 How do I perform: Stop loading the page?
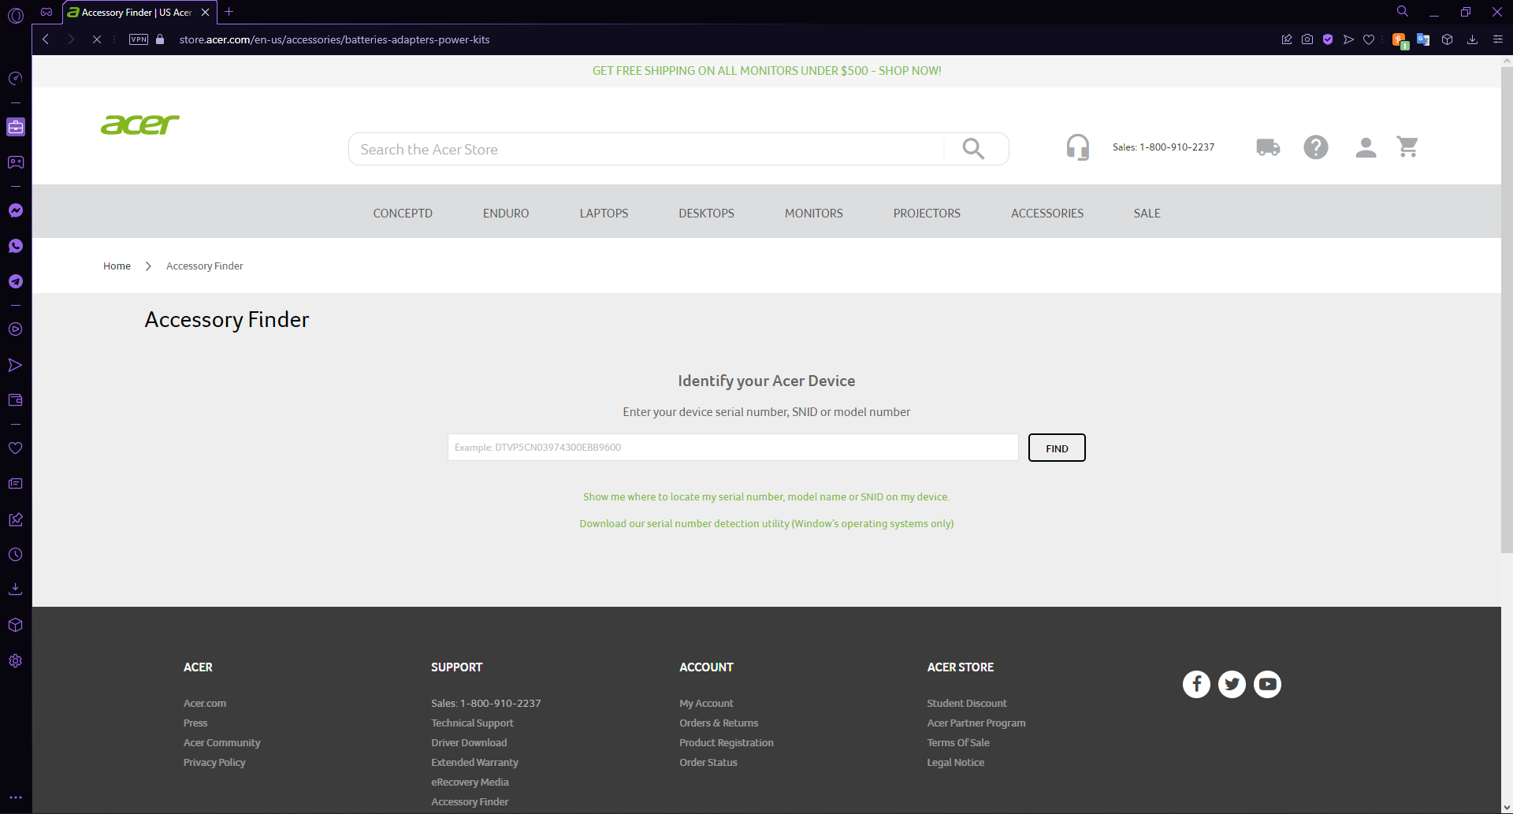pos(97,39)
